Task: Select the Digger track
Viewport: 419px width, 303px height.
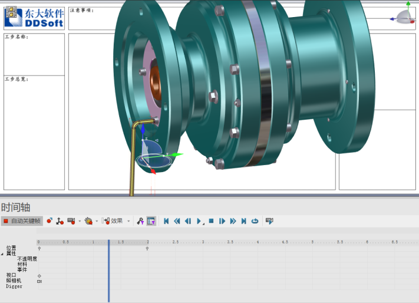Action: pyautogui.click(x=14, y=286)
